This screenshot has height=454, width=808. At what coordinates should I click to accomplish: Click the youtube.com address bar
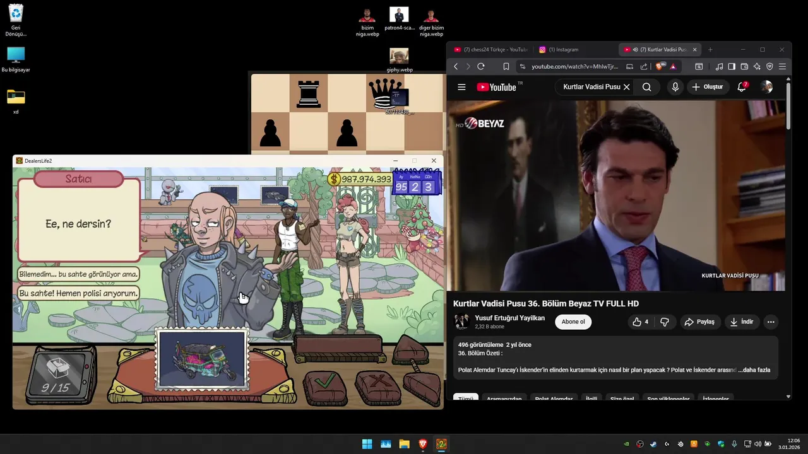[574, 66]
